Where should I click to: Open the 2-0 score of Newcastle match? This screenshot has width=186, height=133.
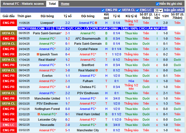pos(68,125)
